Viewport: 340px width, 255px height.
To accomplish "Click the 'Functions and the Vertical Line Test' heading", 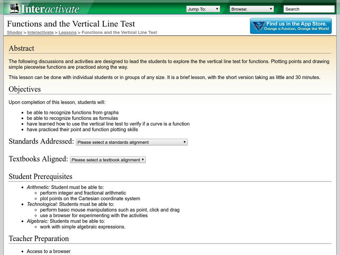I will click(x=71, y=24).
